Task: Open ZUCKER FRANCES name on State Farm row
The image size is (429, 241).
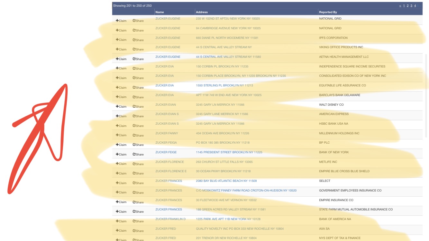Action: point(169,210)
